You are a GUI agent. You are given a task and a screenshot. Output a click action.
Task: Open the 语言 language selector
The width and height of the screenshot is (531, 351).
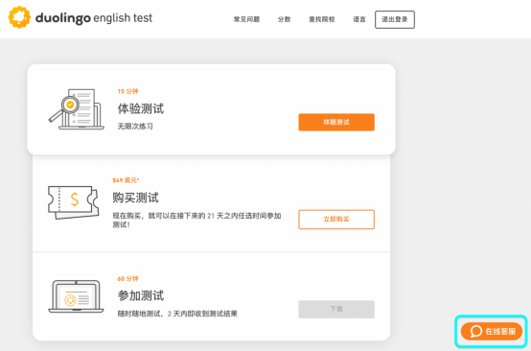(x=359, y=19)
